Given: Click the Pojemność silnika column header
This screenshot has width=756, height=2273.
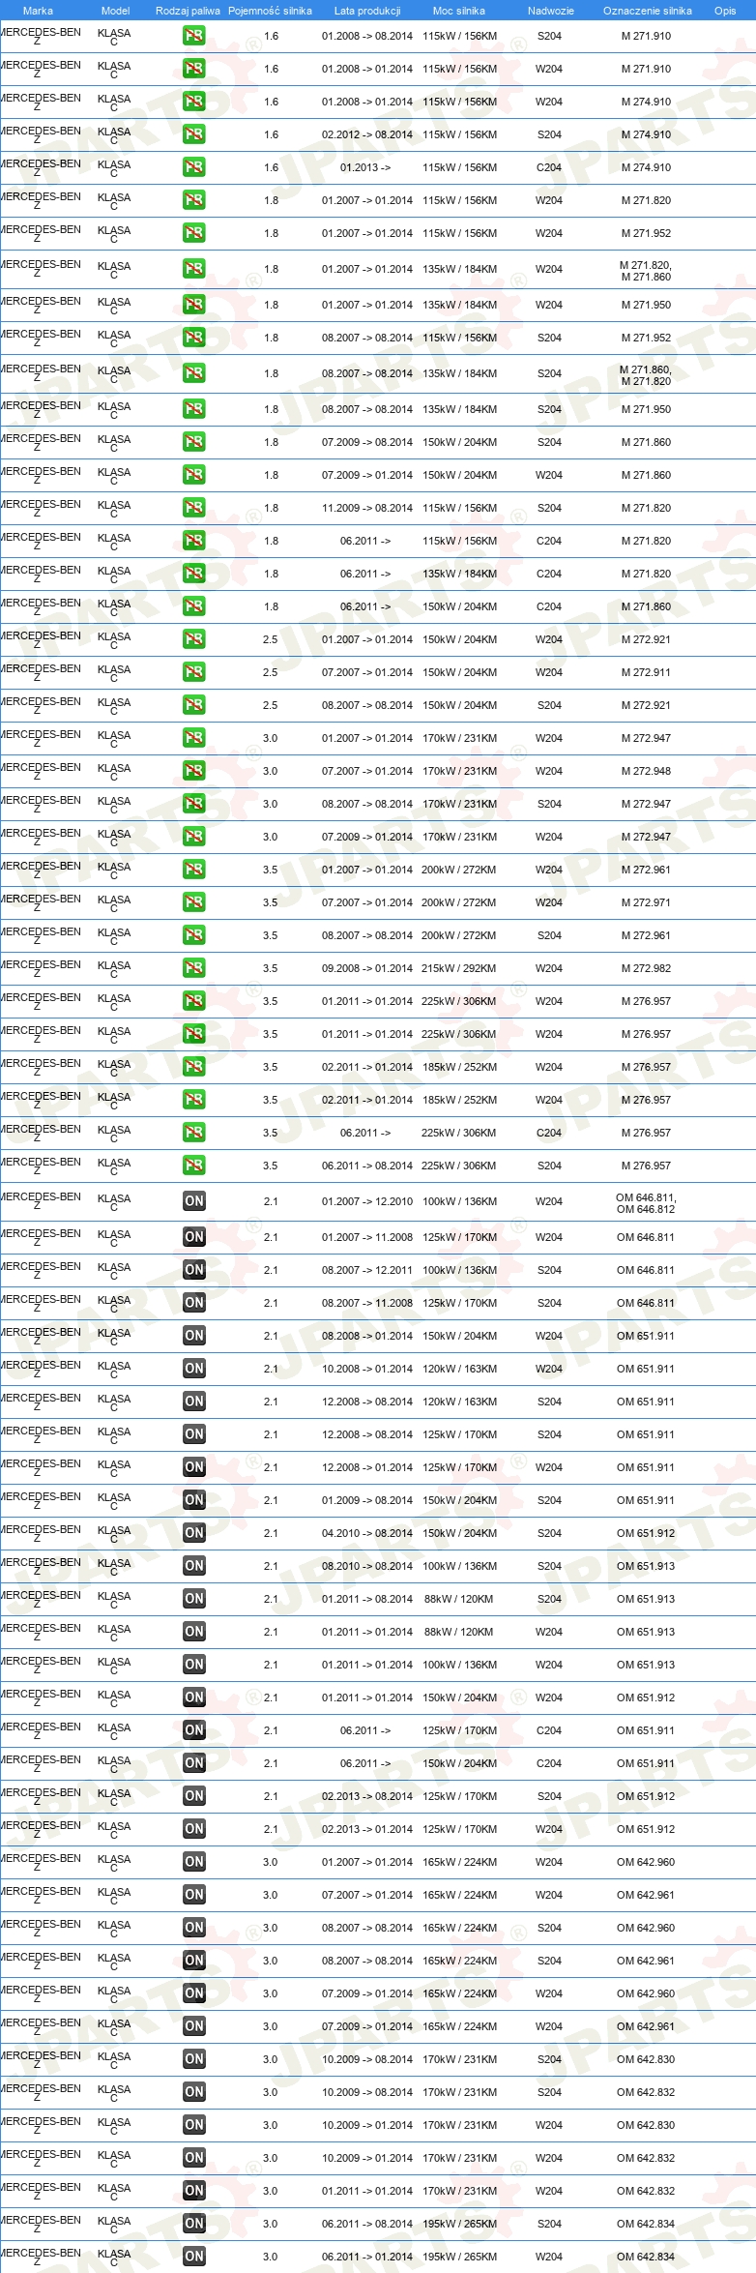Looking at the screenshot, I should pos(270,11).
